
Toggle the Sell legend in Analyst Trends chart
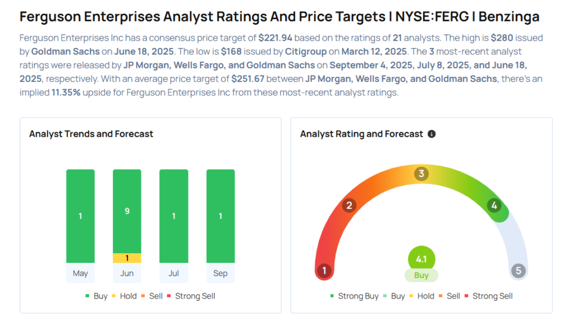click(x=151, y=296)
